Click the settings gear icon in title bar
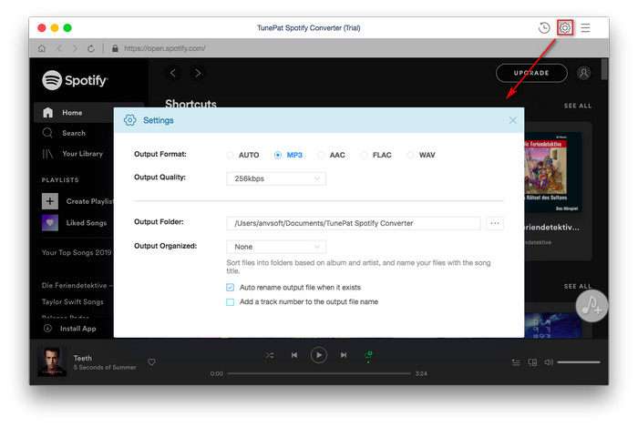The width and height of the screenshot is (638, 427). tap(565, 28)
